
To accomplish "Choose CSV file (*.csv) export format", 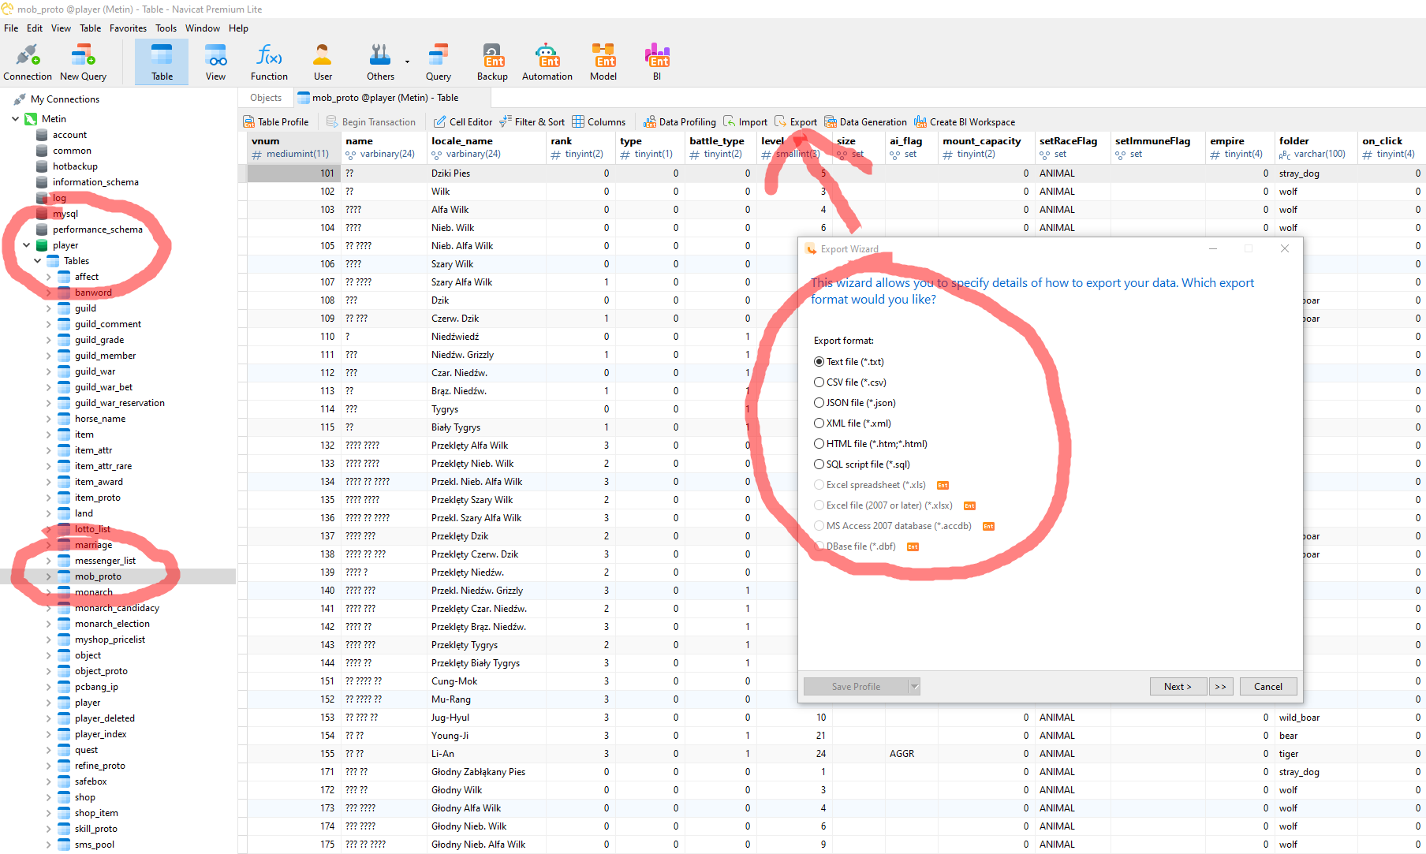I will coord(850,382).
